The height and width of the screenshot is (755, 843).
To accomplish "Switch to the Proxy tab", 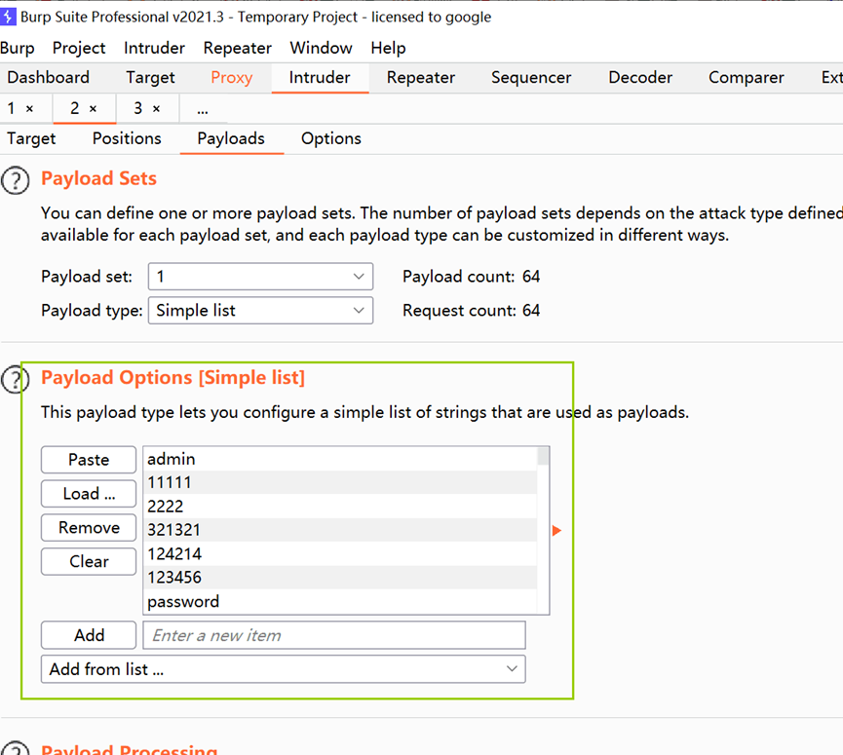I will (x=232, y=77).
